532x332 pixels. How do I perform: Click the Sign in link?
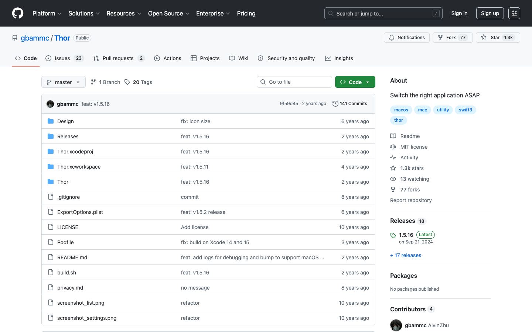459,13
